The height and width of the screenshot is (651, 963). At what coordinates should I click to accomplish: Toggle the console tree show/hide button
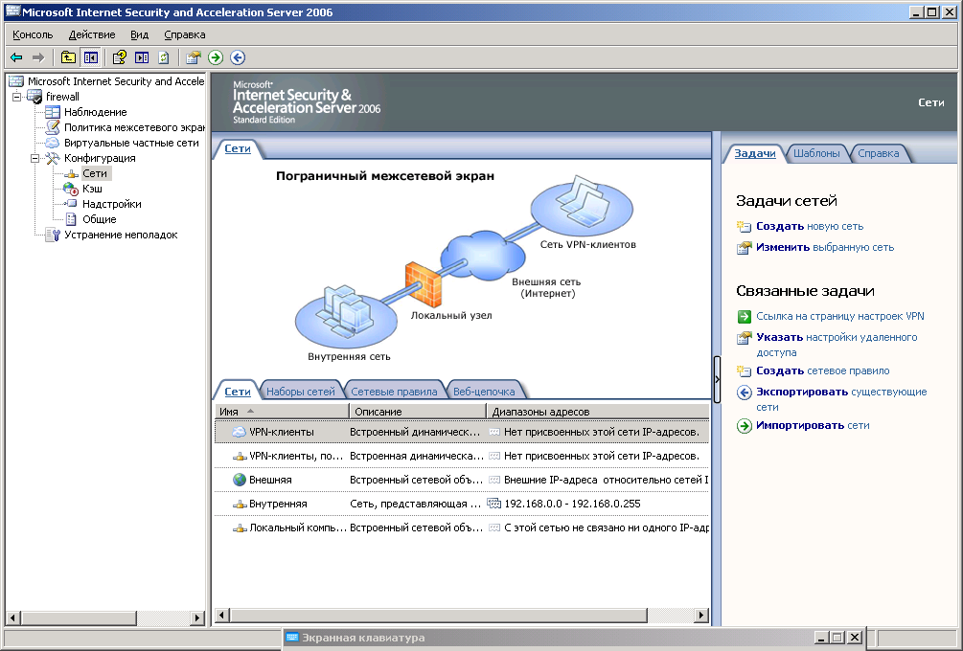pos(90,57)
